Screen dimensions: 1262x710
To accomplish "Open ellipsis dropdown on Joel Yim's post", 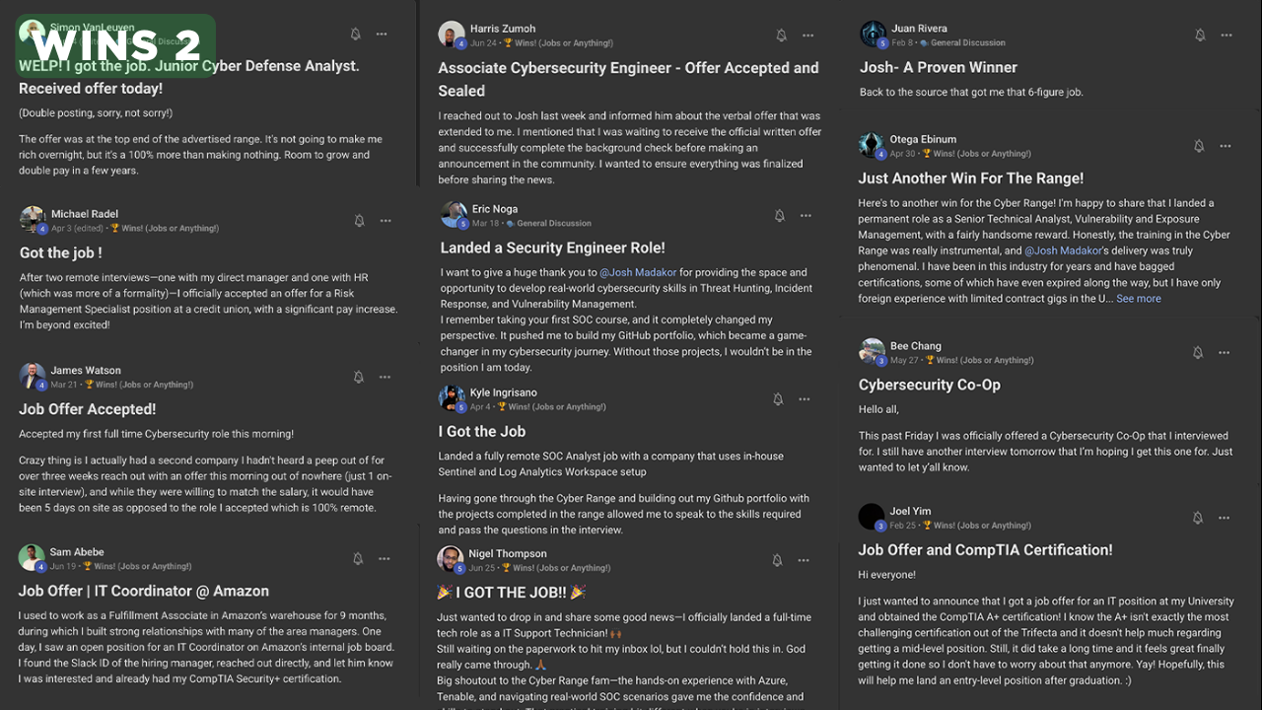I will click(1225, 518).
